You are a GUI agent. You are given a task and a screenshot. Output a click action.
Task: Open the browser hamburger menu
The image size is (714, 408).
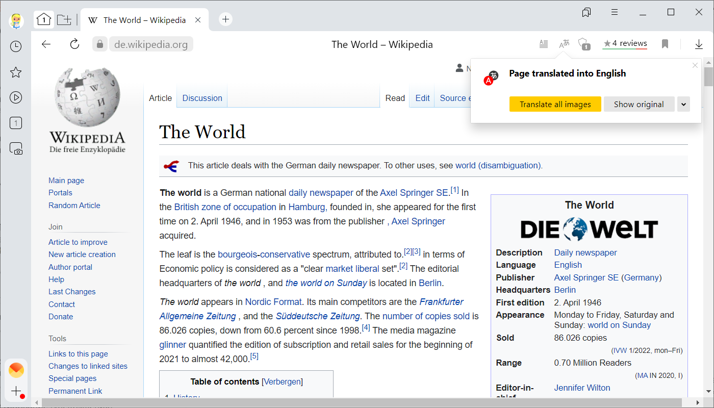615,12
